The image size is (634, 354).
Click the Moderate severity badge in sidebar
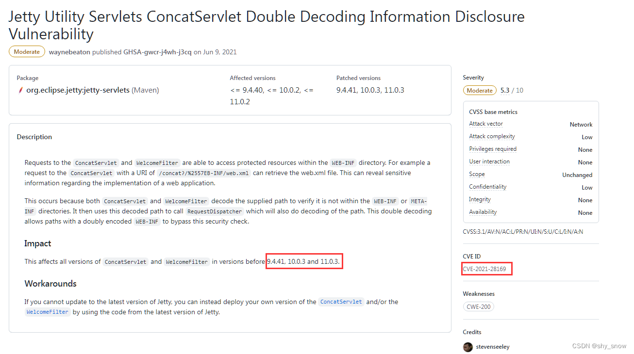pos(480,90)
